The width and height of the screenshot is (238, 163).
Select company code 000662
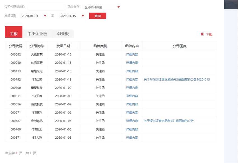pos(15,55)
